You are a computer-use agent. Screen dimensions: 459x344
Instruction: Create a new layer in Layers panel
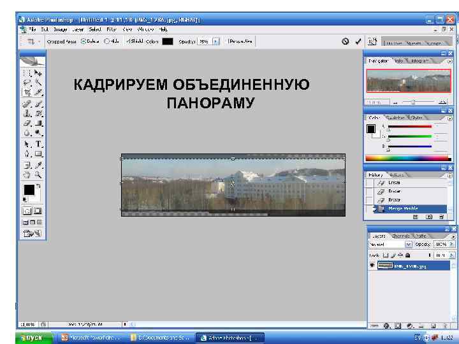[433, 326]
